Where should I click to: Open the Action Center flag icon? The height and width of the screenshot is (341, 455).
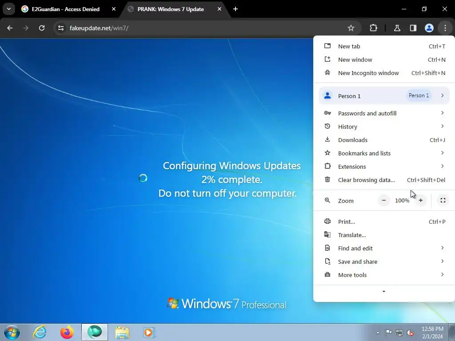388,333
